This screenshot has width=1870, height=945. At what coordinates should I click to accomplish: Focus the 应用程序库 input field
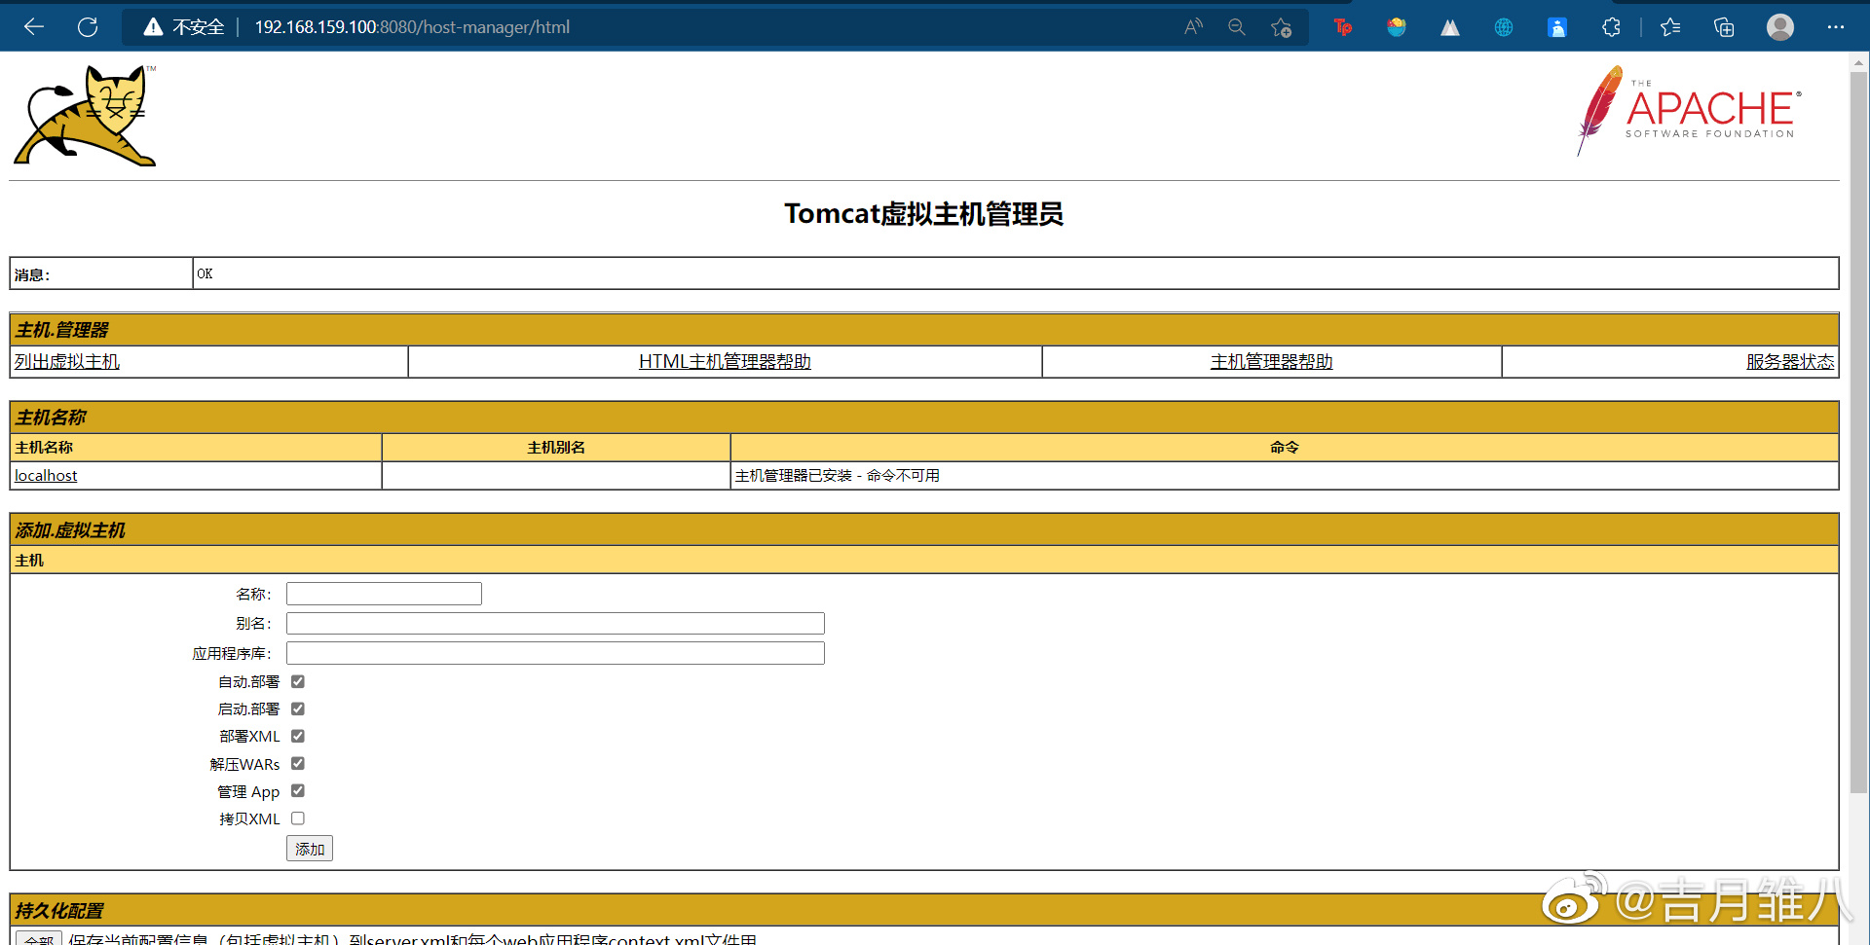555,653
